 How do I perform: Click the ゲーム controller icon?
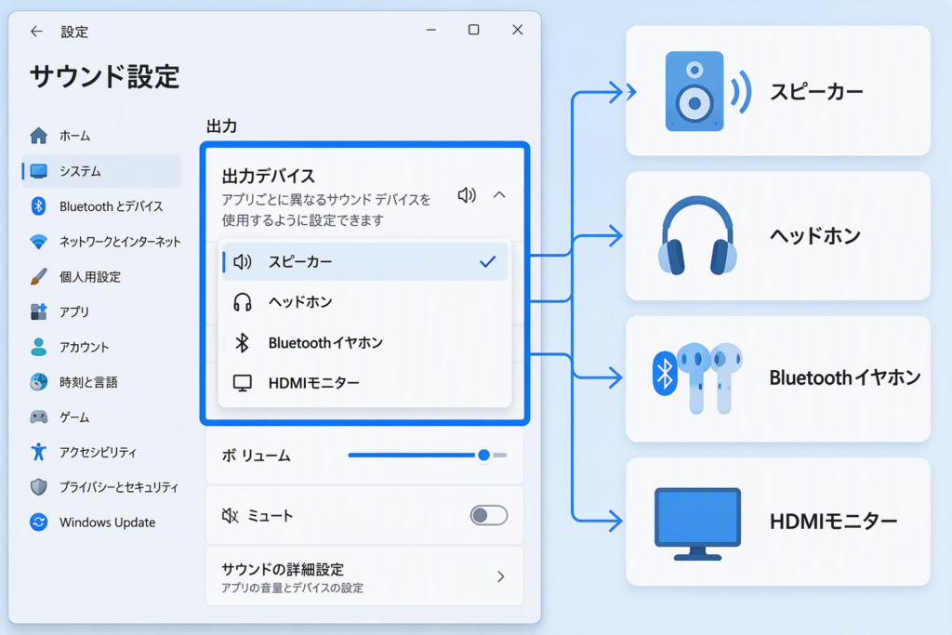pyautogui.click(x=39, y=417)
